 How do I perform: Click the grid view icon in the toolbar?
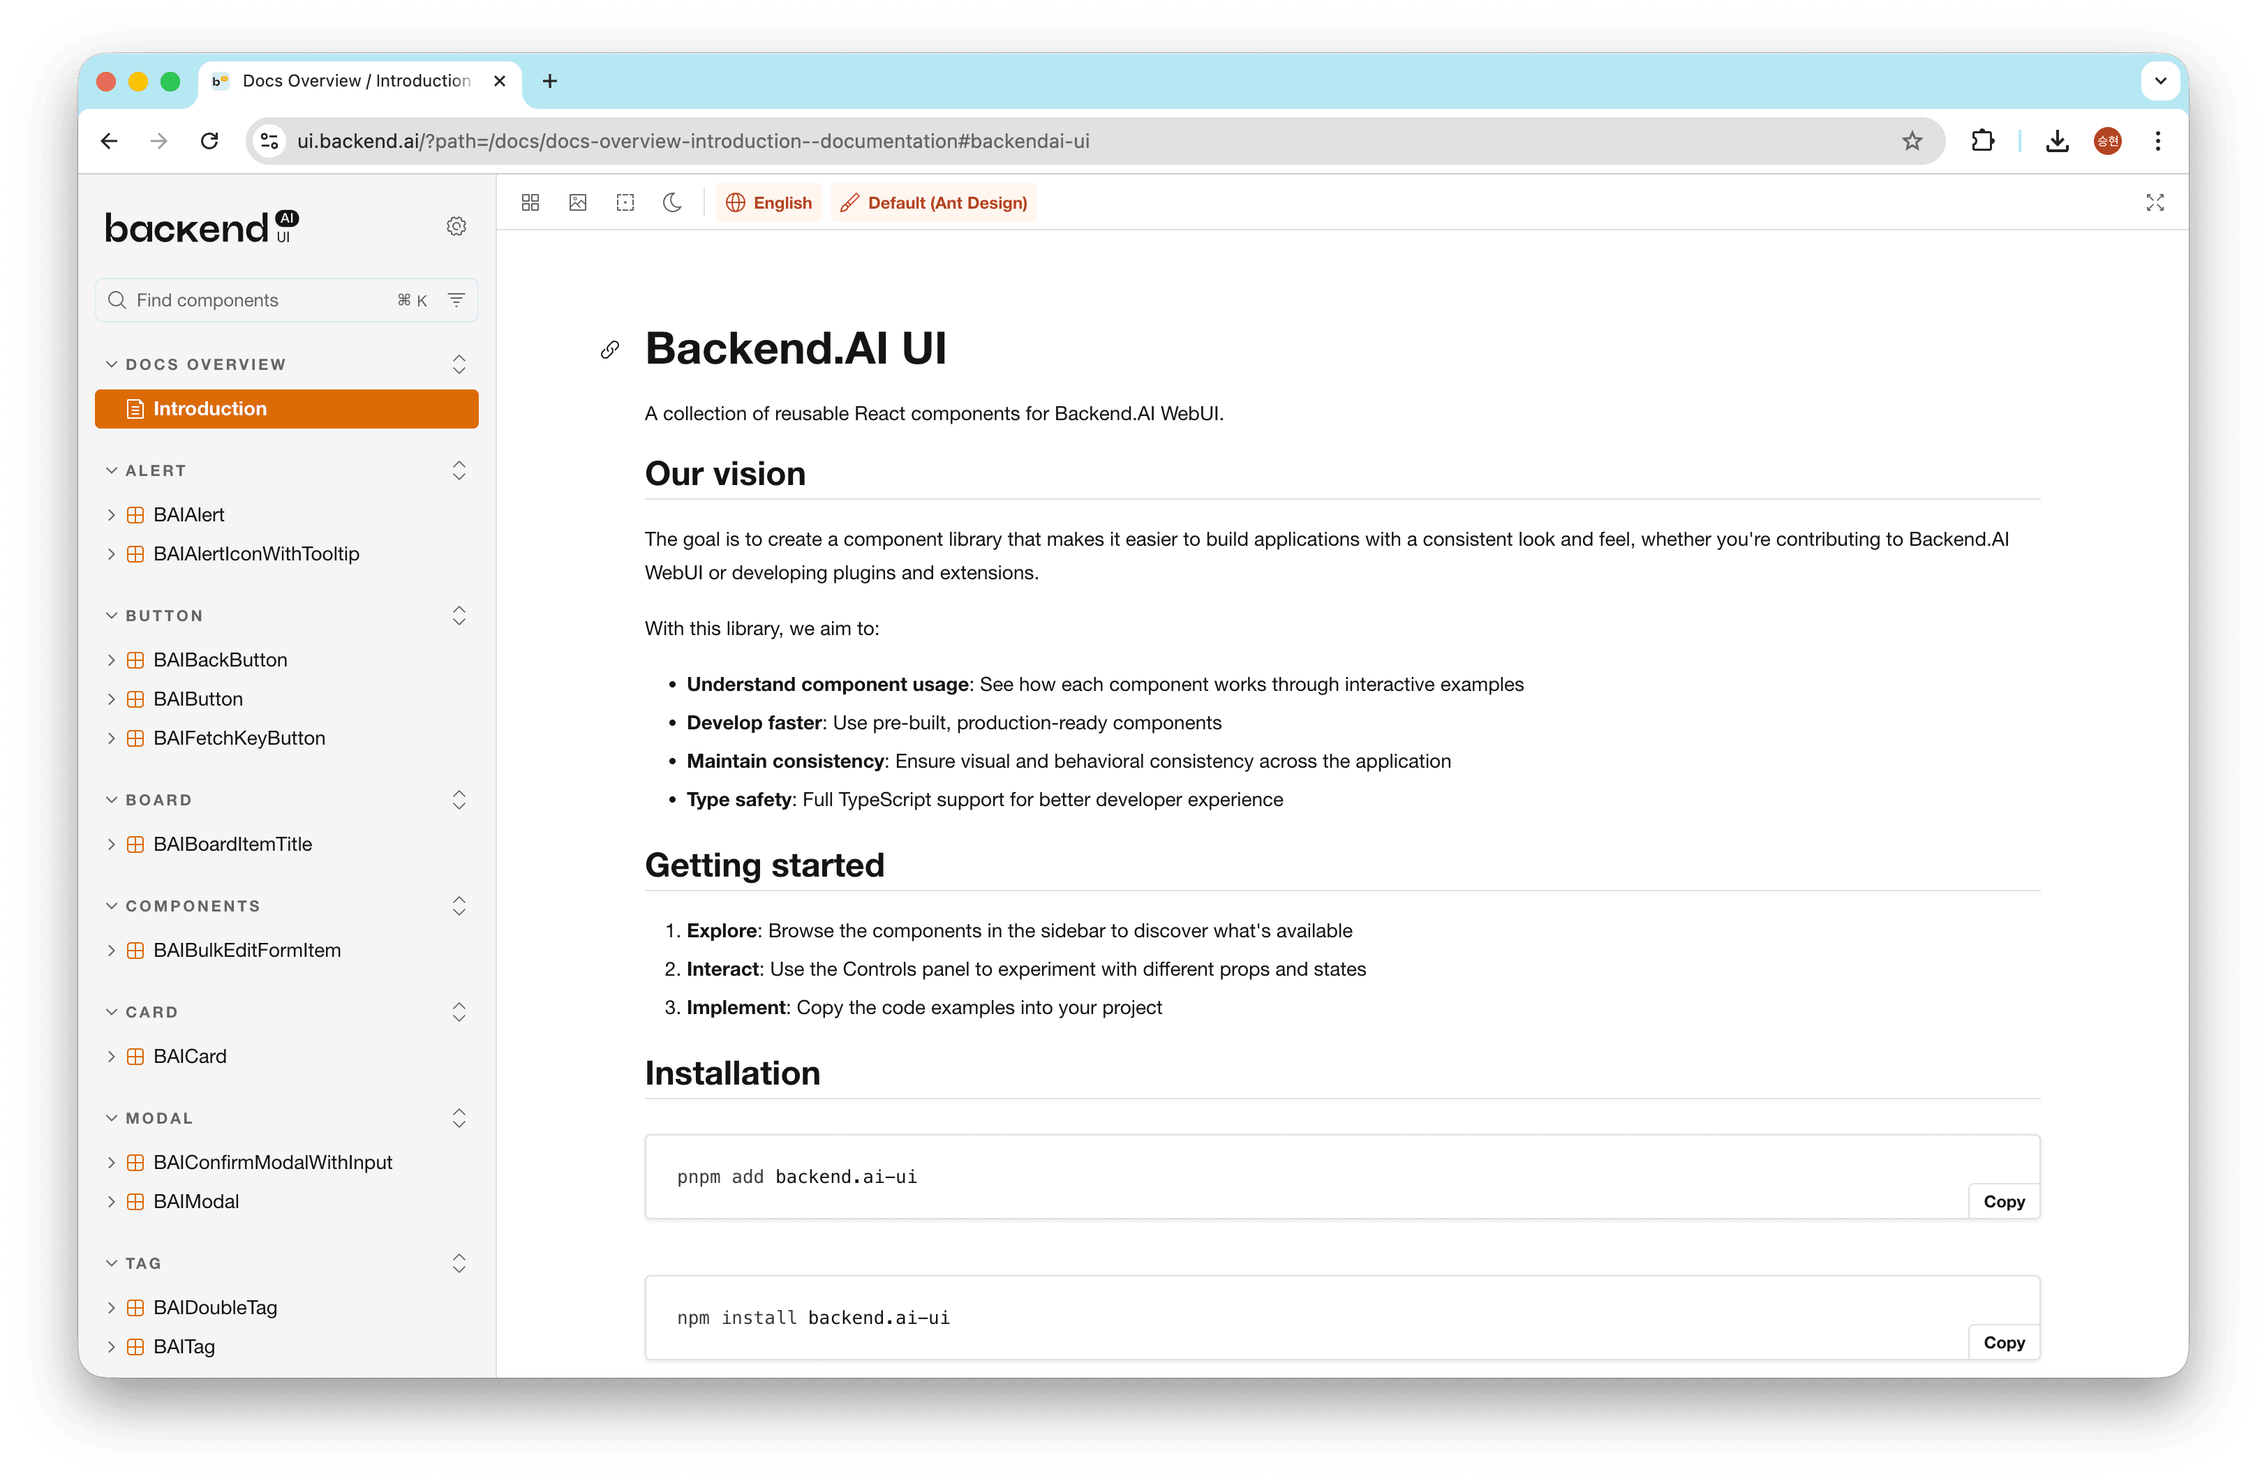click(x=530, y=202)
